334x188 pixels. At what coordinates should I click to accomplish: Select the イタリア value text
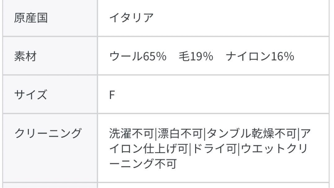[131, 18]
